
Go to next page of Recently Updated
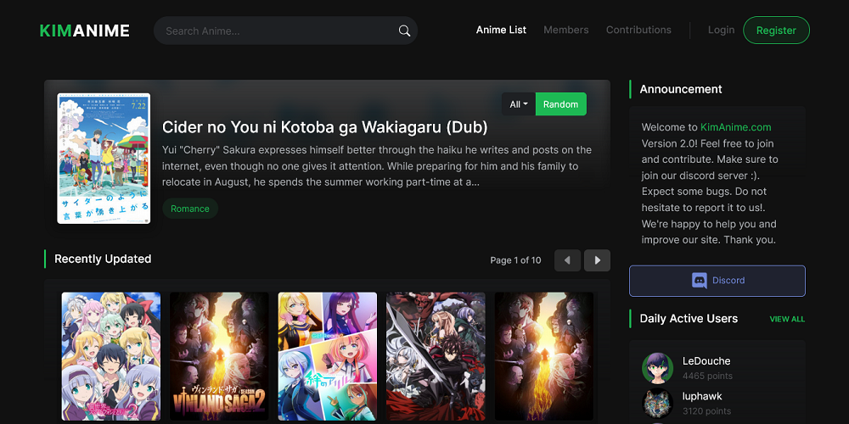pyautogui.click(x=597, y=260)
